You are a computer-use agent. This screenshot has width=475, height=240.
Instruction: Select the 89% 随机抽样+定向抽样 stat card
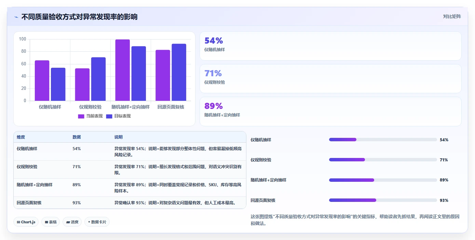(x=330, y=111)
